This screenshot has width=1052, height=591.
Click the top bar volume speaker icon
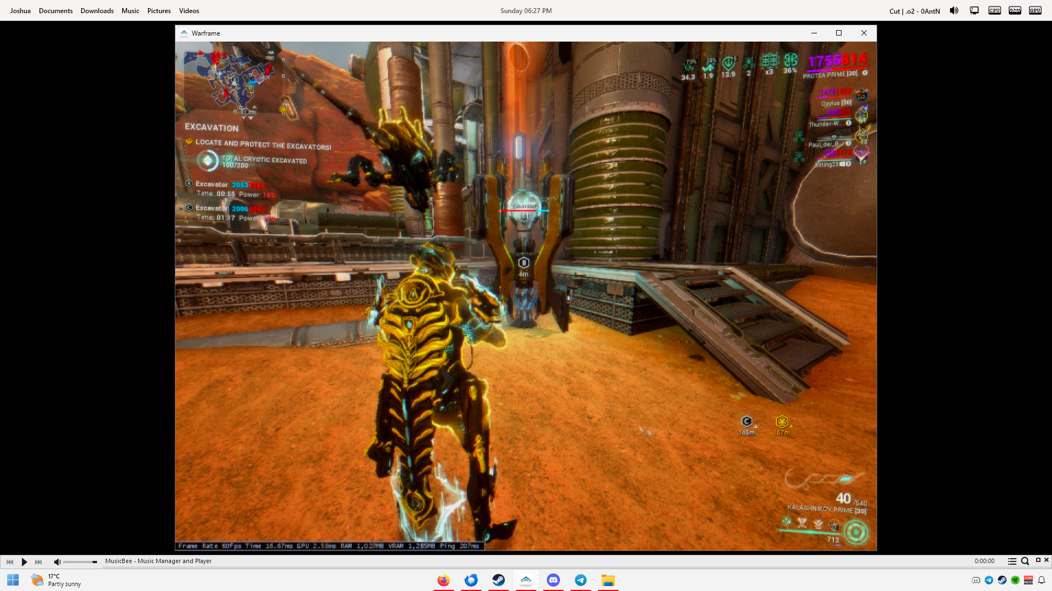tap(954, 10)
